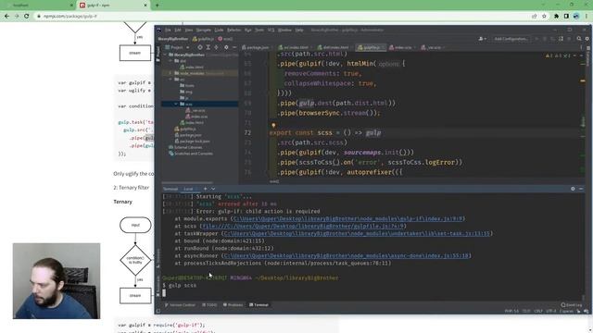
Task: Open the Event Log in status bar
Action: pyautogui.click(x=572, y=304)
